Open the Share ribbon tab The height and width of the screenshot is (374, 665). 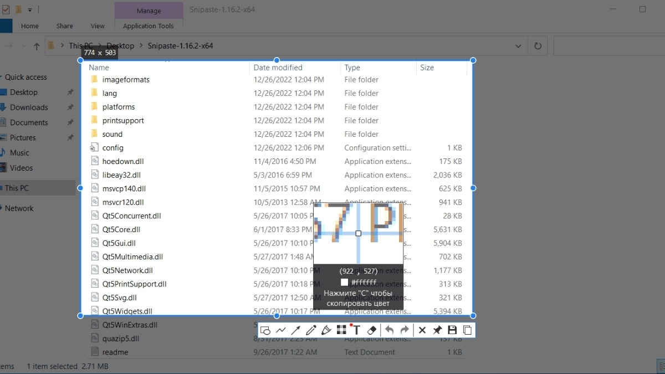[64, 26]
